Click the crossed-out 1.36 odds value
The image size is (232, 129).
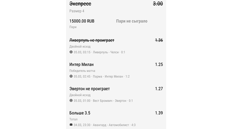[x=159, y=40]
